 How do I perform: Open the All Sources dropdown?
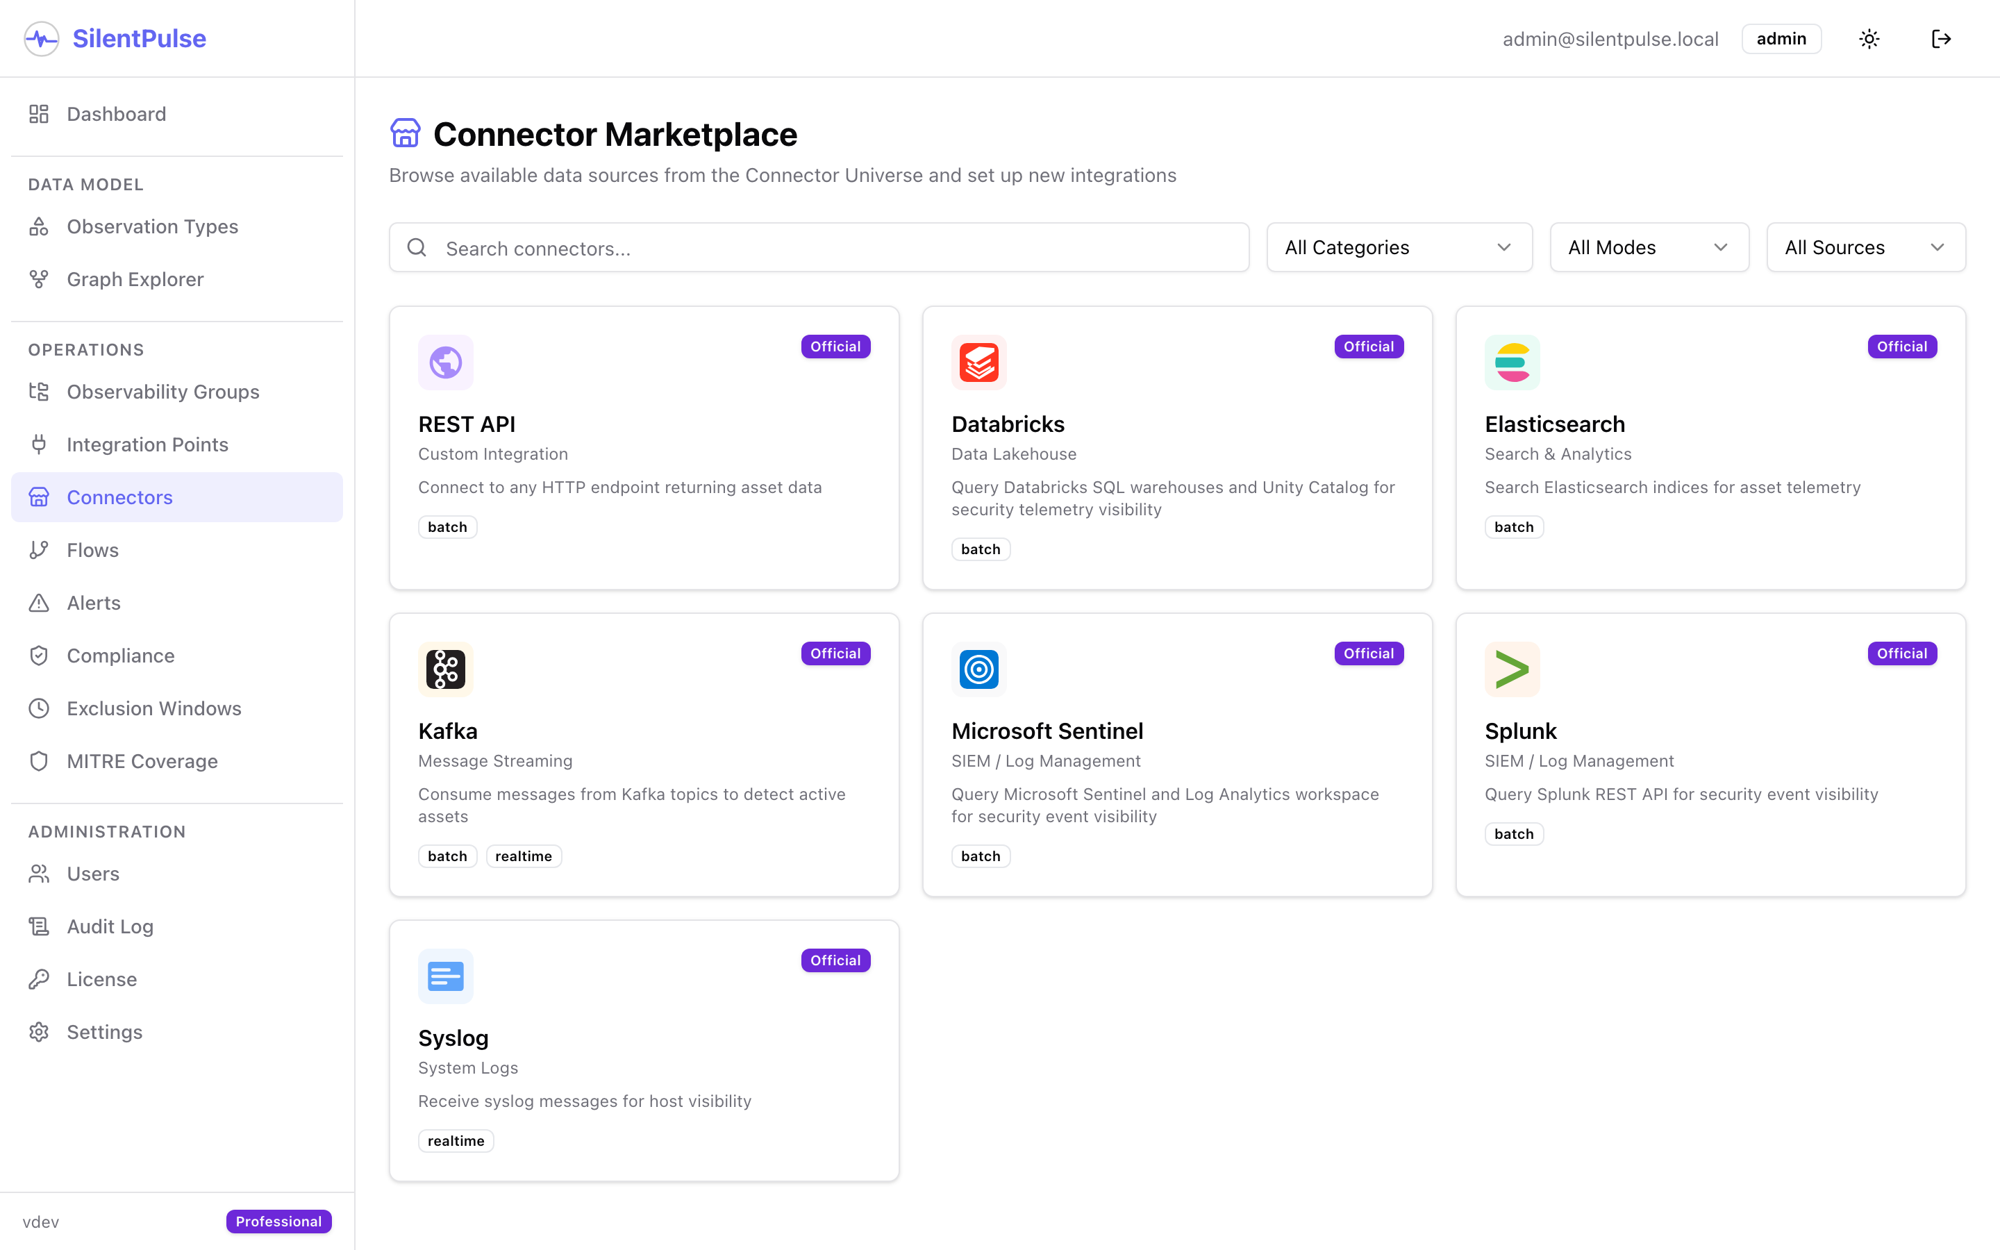(1865, 247)
